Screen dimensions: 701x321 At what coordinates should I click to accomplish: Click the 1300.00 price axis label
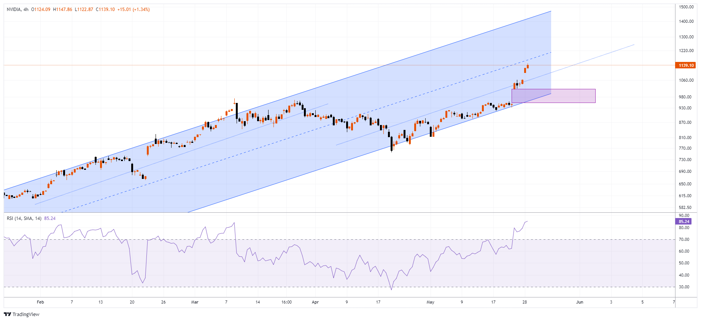(x=686, y=37)
